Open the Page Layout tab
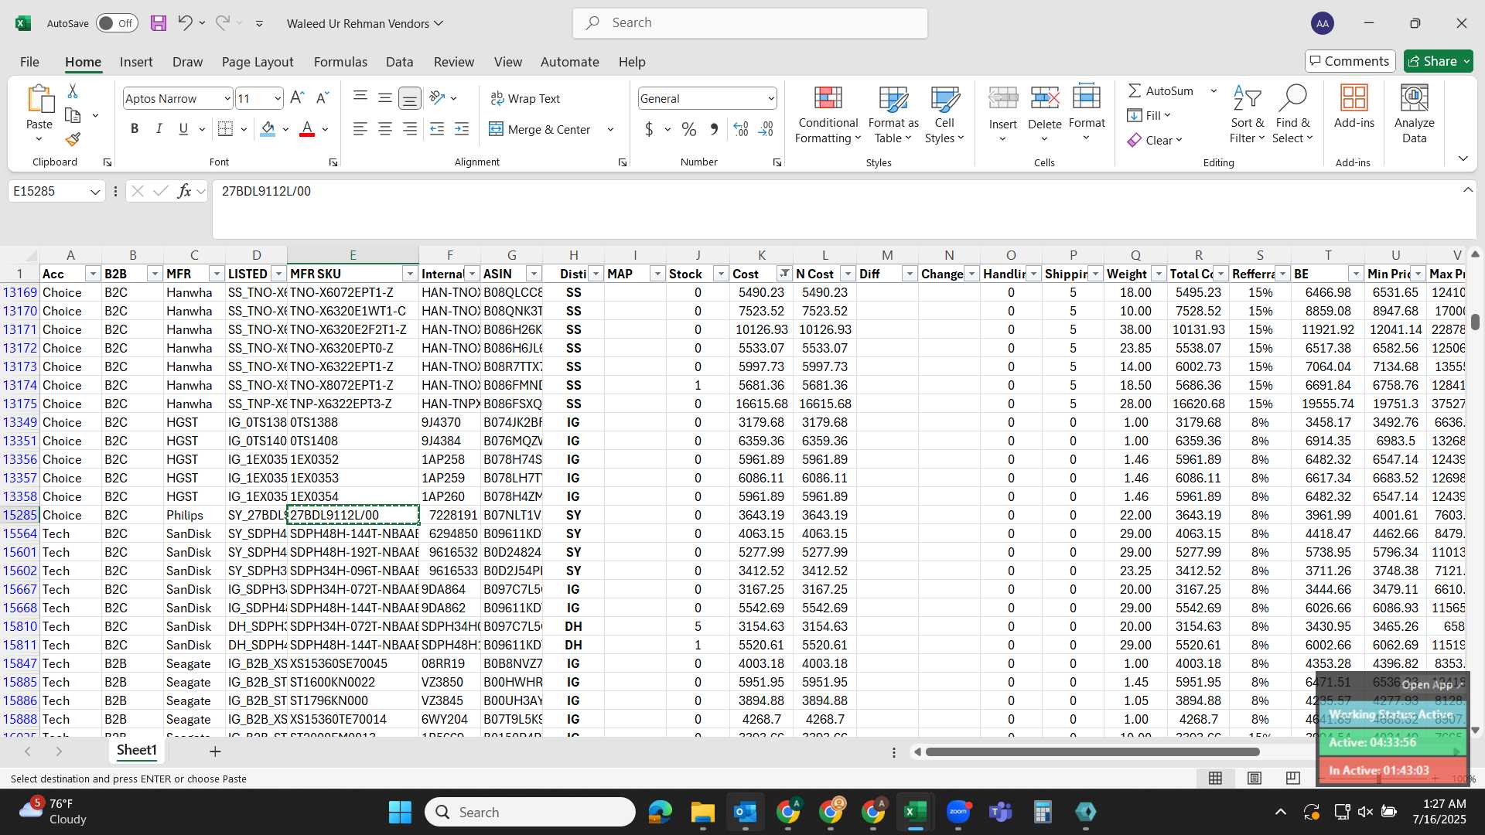The image size is (1485, 835). coord(258,62)
